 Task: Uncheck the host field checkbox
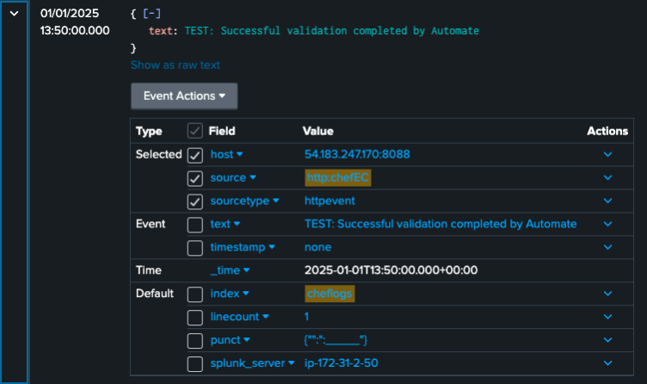(195, 155)
